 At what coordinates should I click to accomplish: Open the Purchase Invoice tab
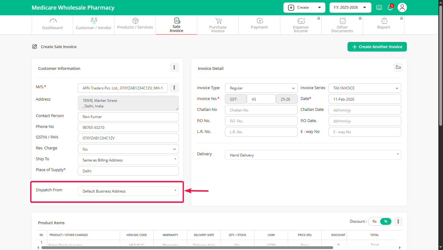(x=218, y=25)
